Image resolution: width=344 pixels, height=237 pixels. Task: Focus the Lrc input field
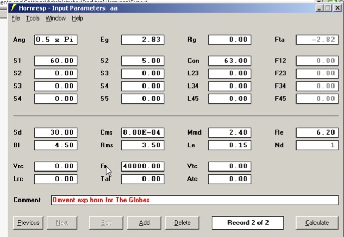tap(56, 179)
